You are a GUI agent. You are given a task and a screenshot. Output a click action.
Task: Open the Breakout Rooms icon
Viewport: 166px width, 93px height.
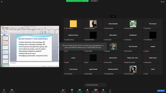pos(95,90)
